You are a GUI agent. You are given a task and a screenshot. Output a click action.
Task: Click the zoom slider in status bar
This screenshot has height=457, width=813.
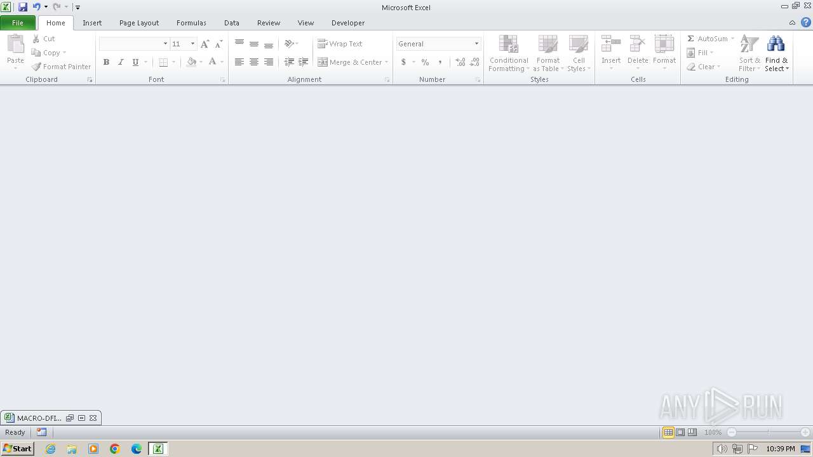[x=769, y=432]
